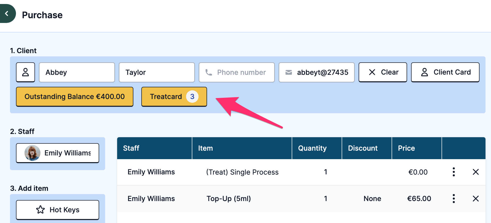This screenshot has width=491, height=223.
Task: Click the Treatcard count badge 3
Action: [x=192, y=97]
